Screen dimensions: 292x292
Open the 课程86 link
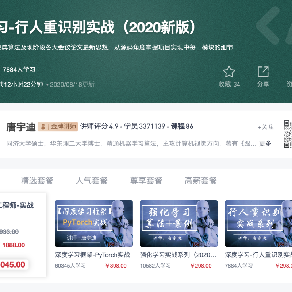[x=181, y=126]
